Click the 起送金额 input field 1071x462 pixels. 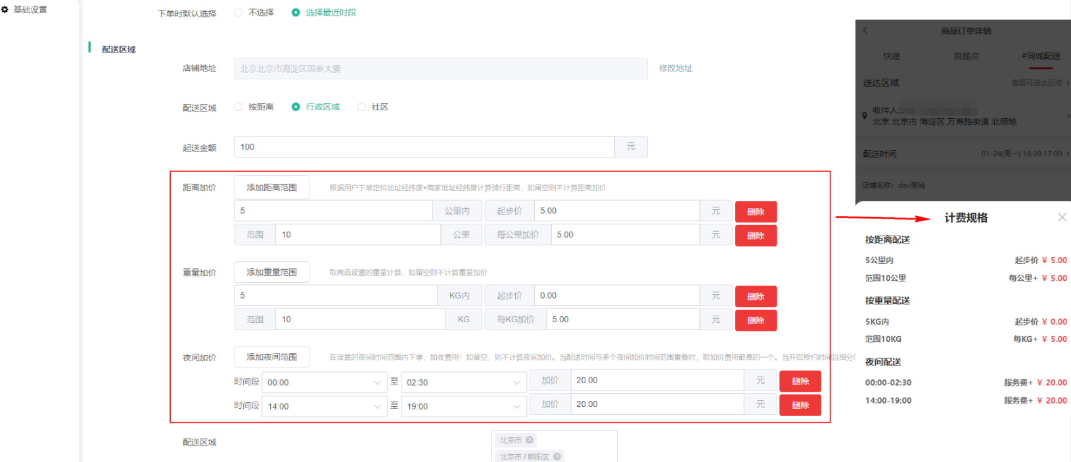click(x=424, y=147)
